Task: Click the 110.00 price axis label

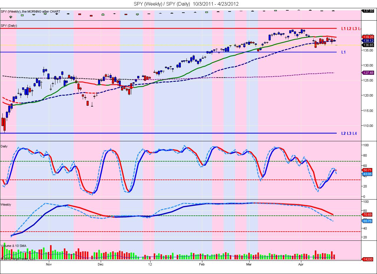Action: click(x=368, y=126)
